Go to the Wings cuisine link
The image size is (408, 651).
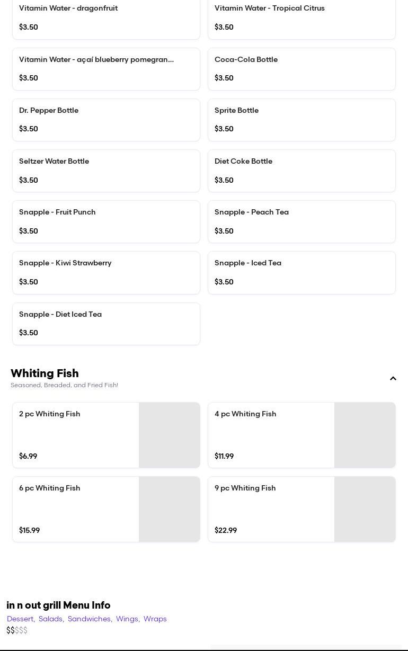click(127, 619)
